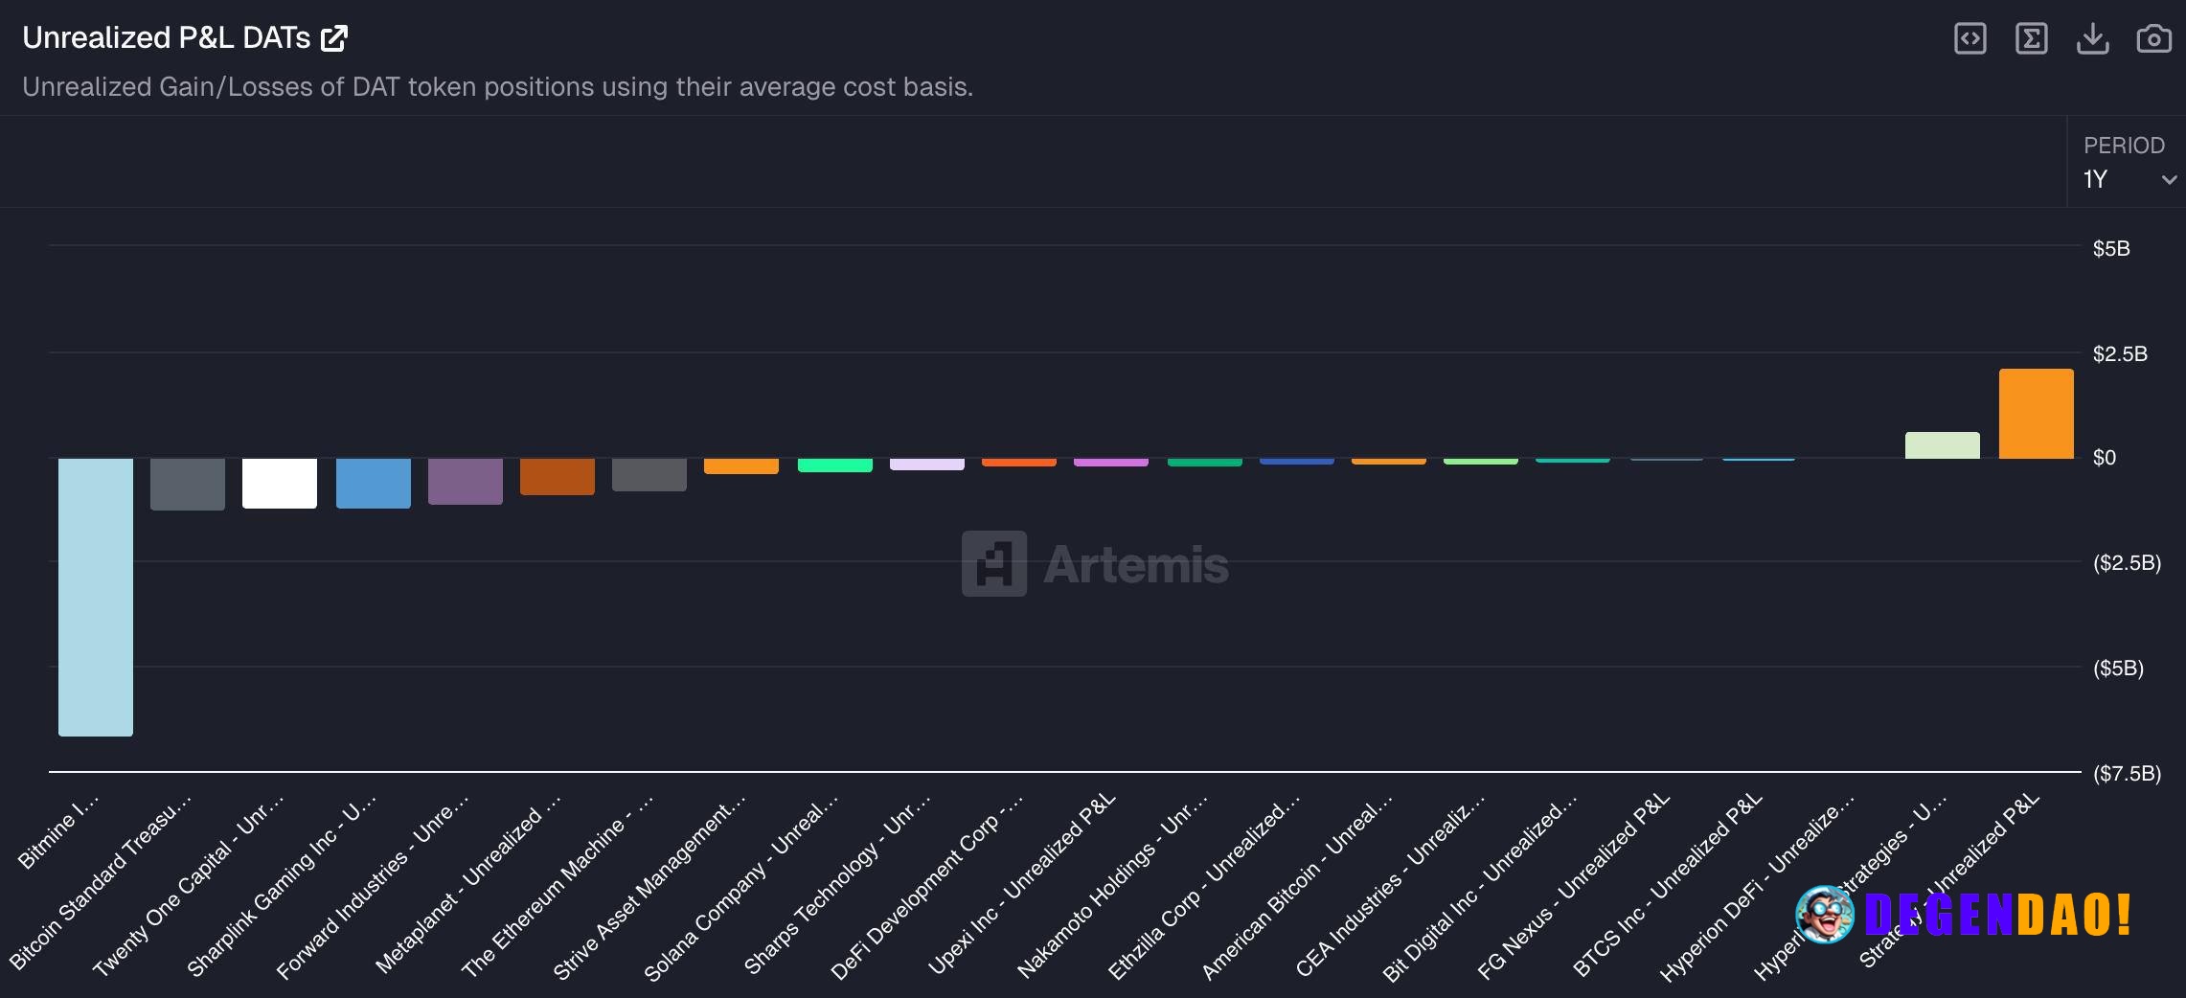Select the orange 'Strategy - Unrealized P&L' bar

(2035, 412)
